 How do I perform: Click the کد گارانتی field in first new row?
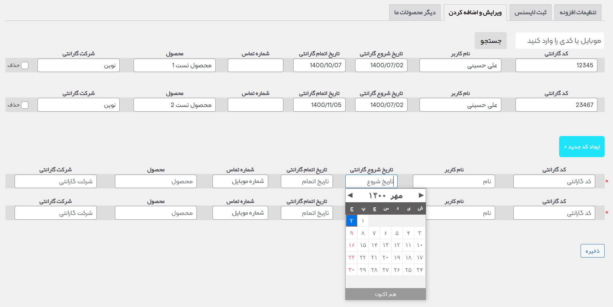[x=554, y=181]
